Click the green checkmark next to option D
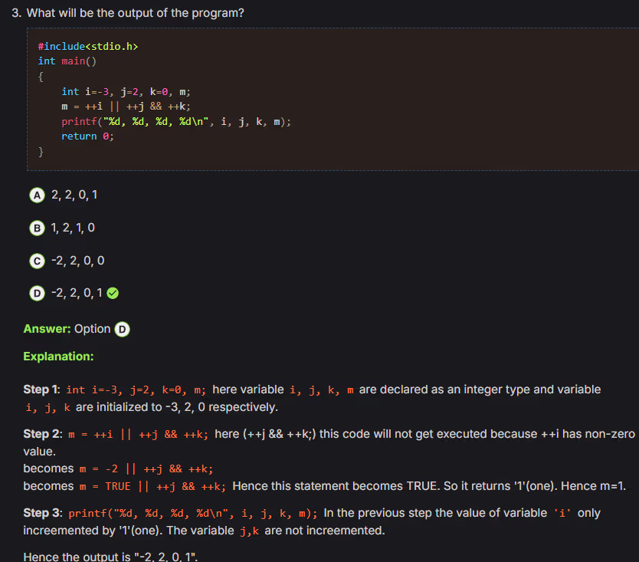The image size is (639, 562). 112,293
